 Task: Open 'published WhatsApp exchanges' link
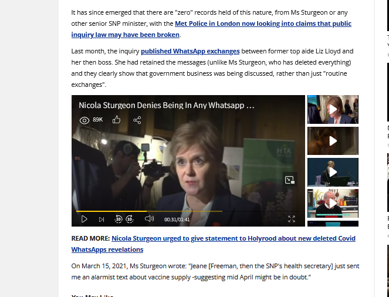point(190,51)
